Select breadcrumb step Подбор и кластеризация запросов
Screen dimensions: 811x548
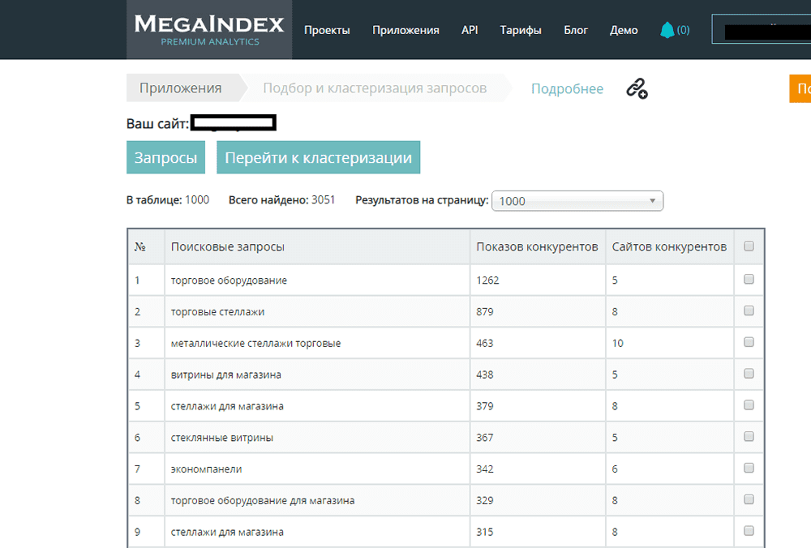[x=374, y=88]
